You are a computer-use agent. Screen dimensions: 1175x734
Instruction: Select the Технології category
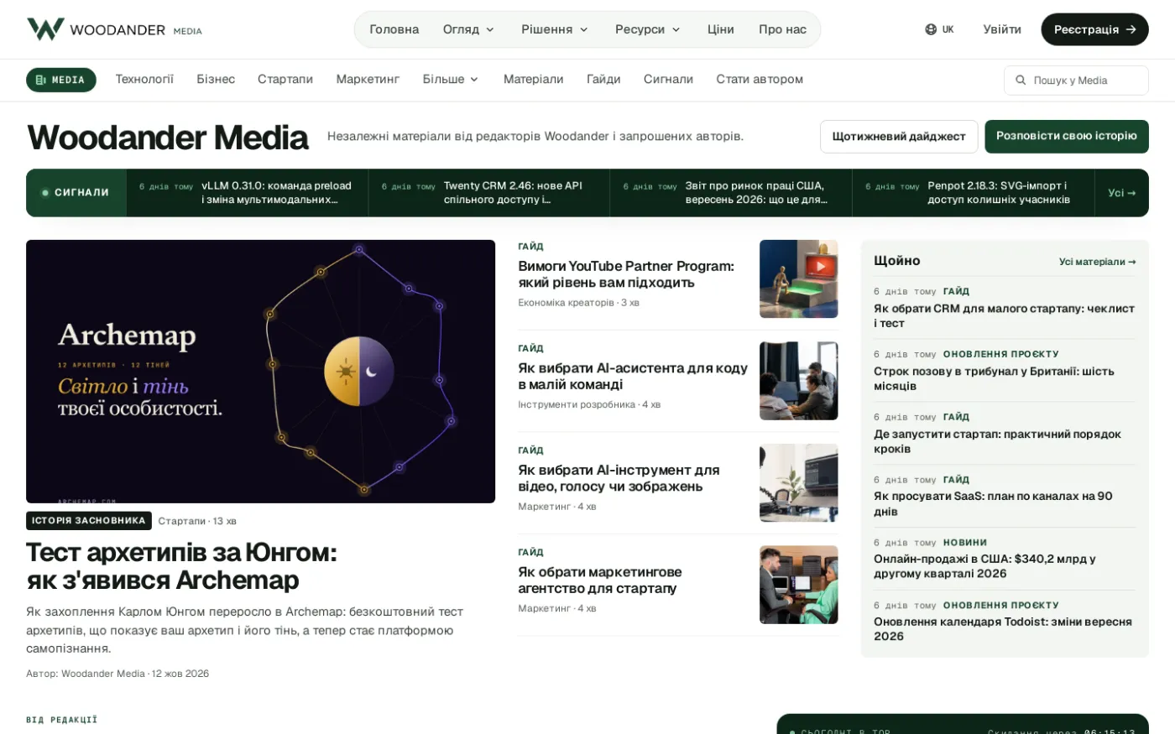[x=144, y=79]
